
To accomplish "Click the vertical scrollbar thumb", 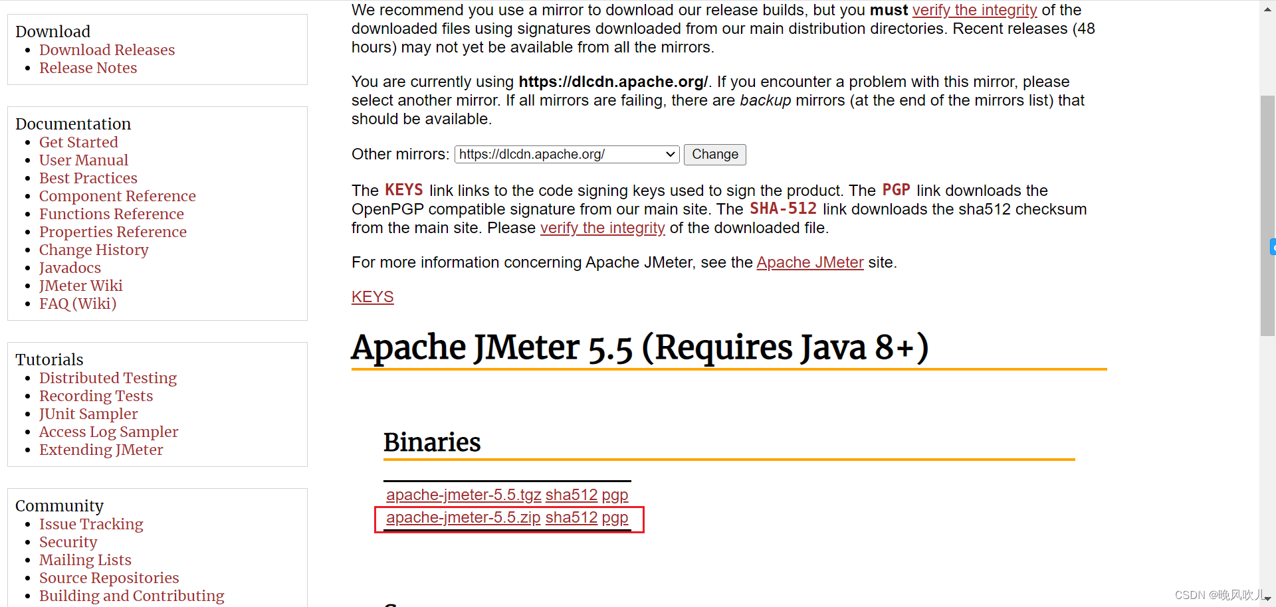I will pos(1267,216).
